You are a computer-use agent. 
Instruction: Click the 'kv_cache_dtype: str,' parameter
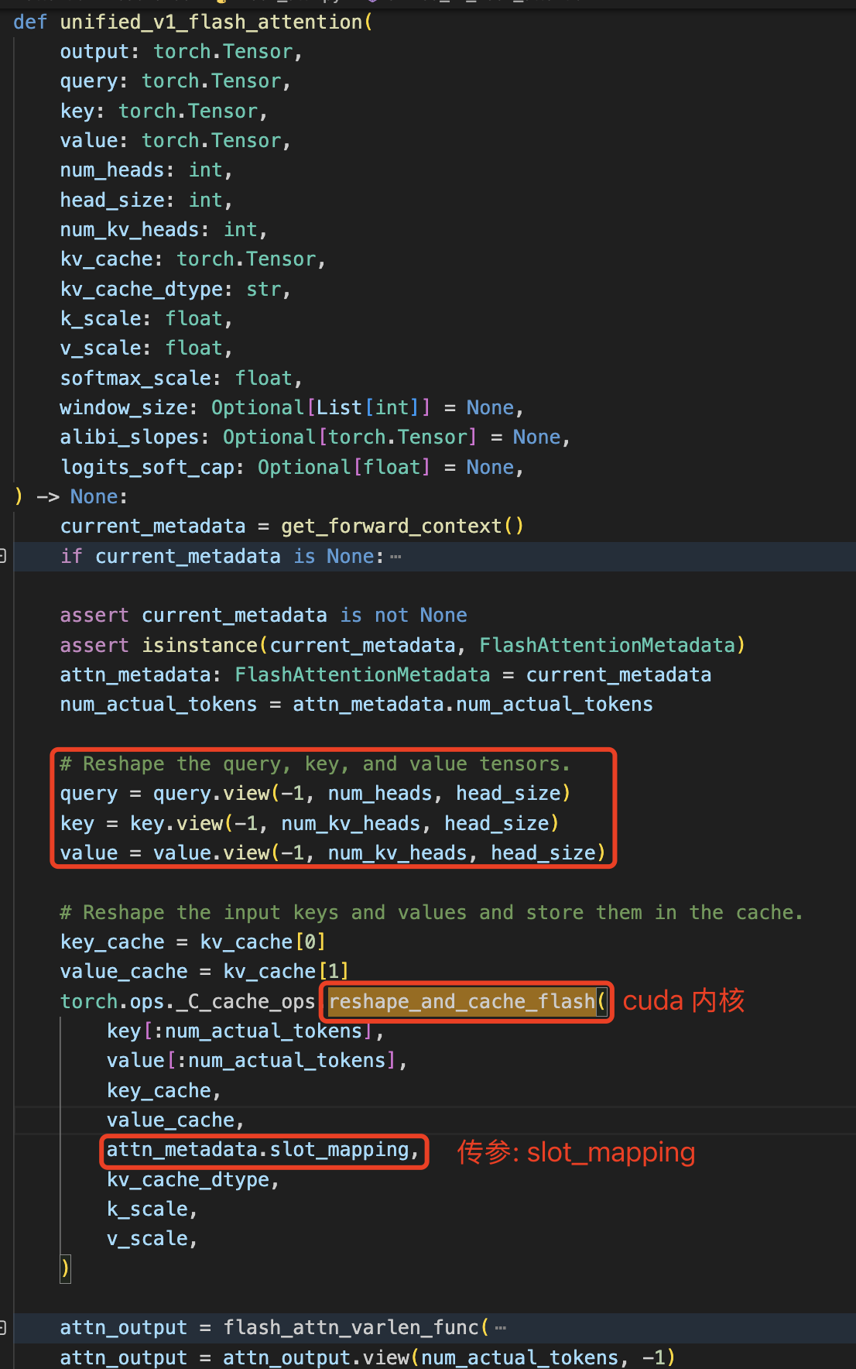click(176, 290)
